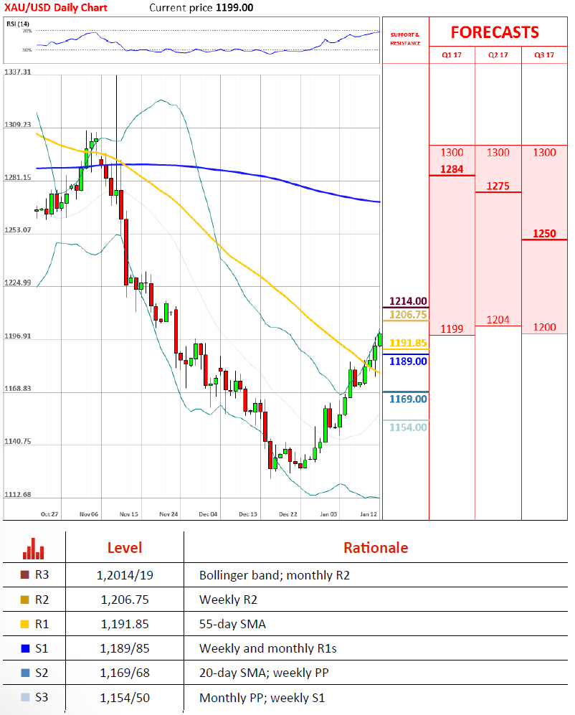
Task: Click the R1 yellow color swatch
Action: [x=25, y=624]
